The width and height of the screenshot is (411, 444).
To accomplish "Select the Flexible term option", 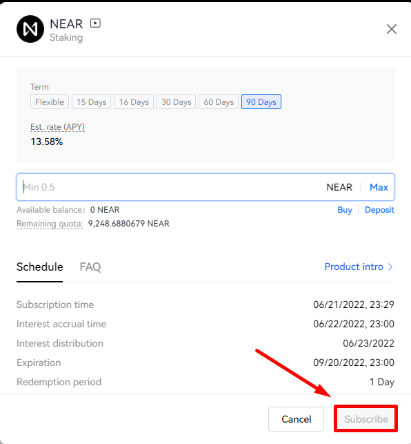I will (50, 102).
